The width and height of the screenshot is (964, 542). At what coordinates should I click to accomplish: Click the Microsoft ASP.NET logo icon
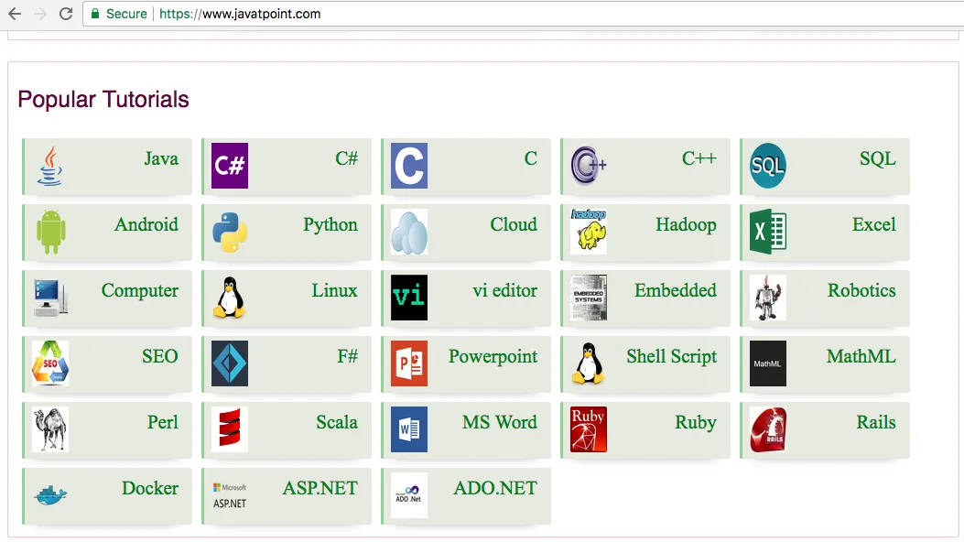229,495
